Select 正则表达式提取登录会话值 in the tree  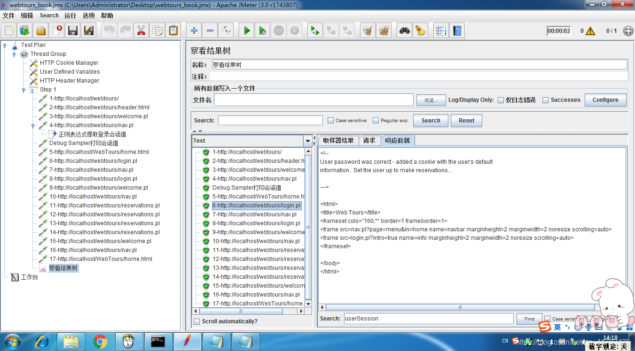coord(92,134)
